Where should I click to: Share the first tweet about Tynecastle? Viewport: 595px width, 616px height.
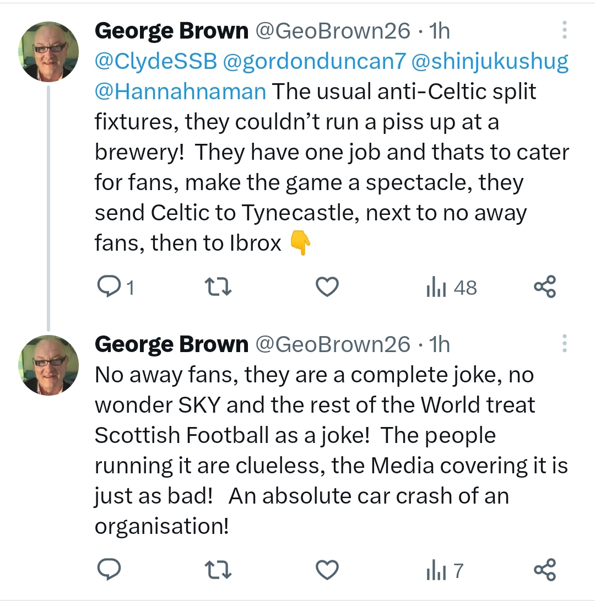coord(545,288)
